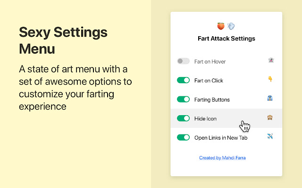Click the wind puff emoji icon

coord(231,26)
